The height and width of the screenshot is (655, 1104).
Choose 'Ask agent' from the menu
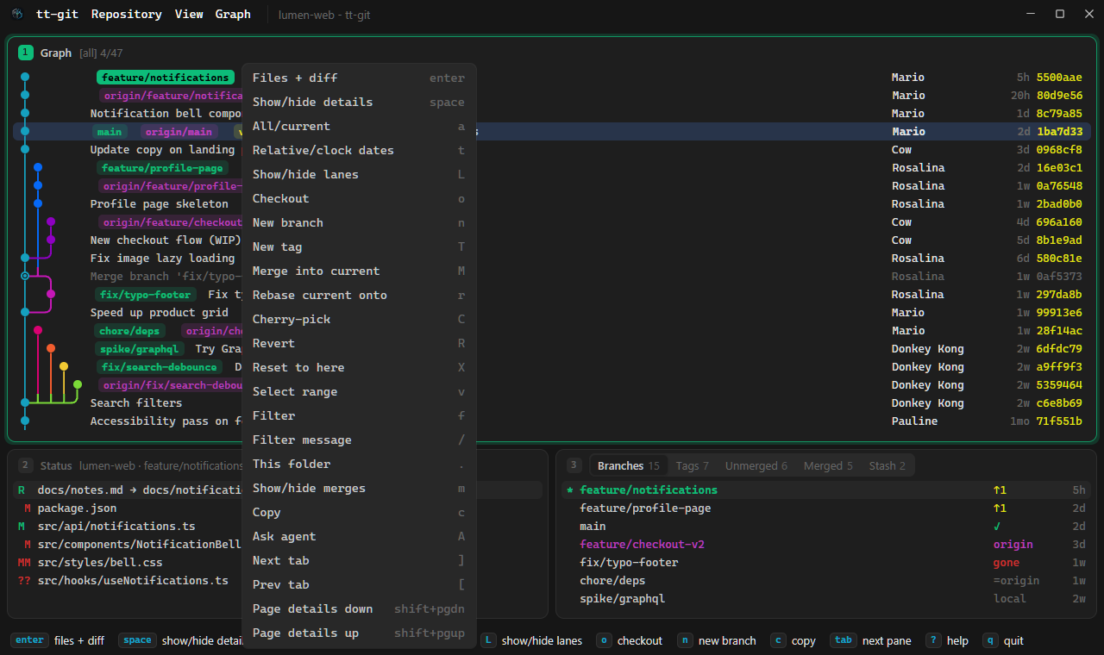pos(359,536)
